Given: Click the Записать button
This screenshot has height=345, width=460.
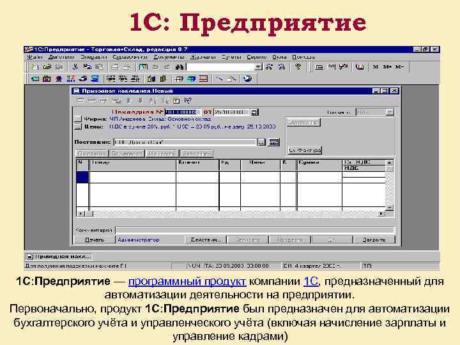Looking at the screenshot, I should click(x=248, y=240).
